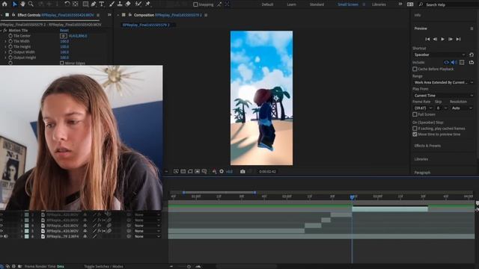
Task: Switch to the Learn workspace
Action: coord(291,4)
